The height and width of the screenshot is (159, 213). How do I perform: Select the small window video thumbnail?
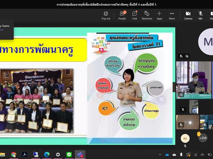point(194,107)
